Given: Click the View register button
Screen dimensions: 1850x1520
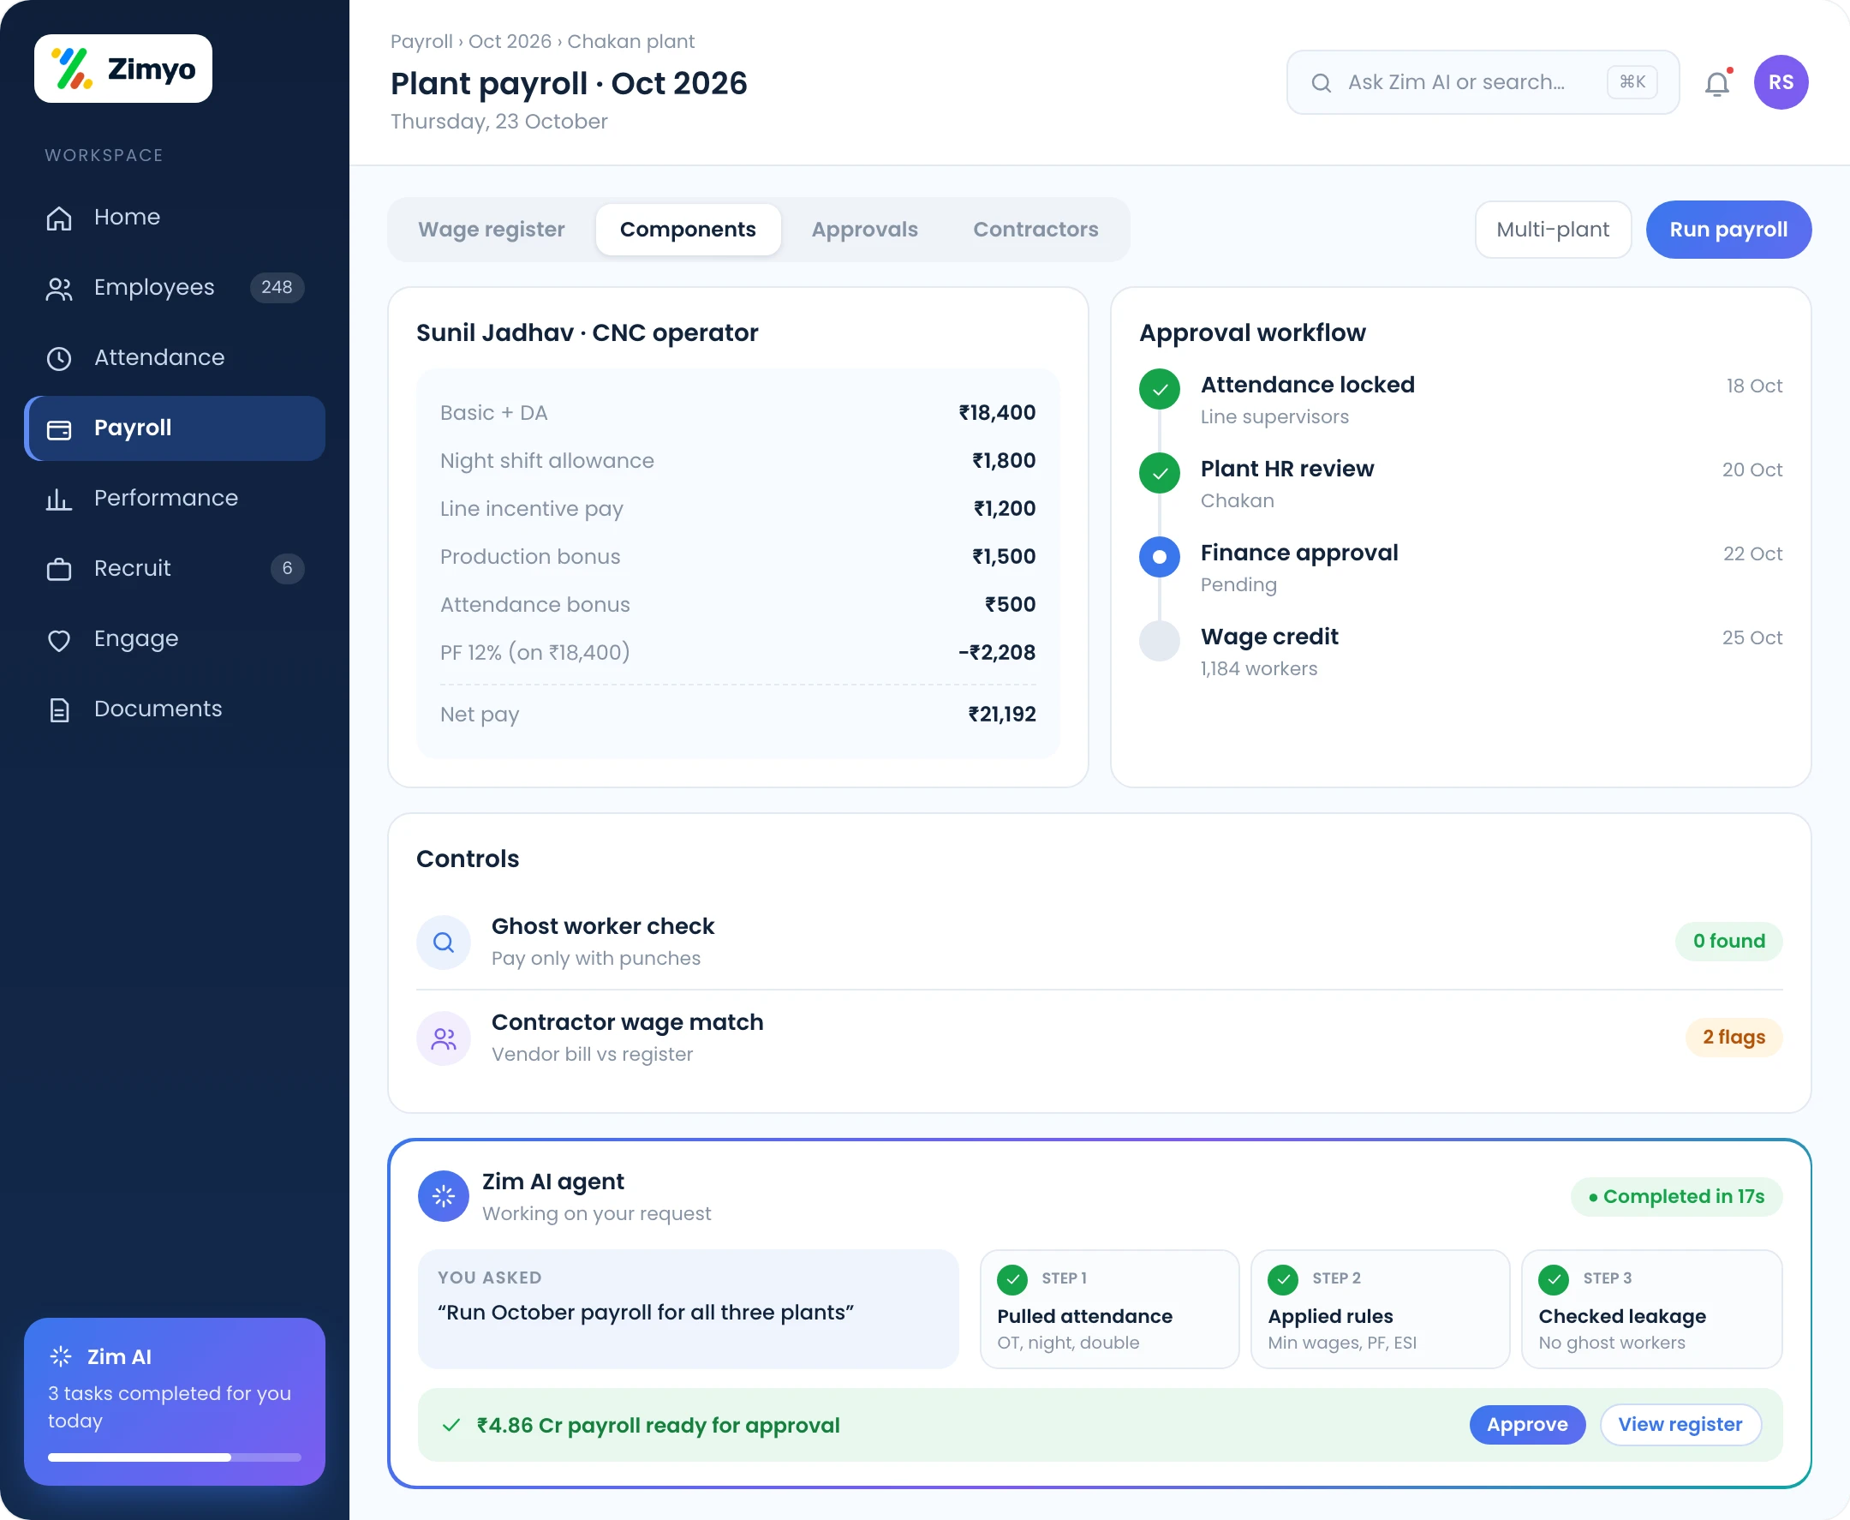Looking at the screenshot, I should click(1680, 1425).
